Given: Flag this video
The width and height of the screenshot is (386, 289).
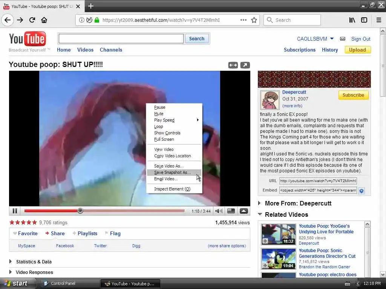Looking at the screenshot, I should click(113, 233).
